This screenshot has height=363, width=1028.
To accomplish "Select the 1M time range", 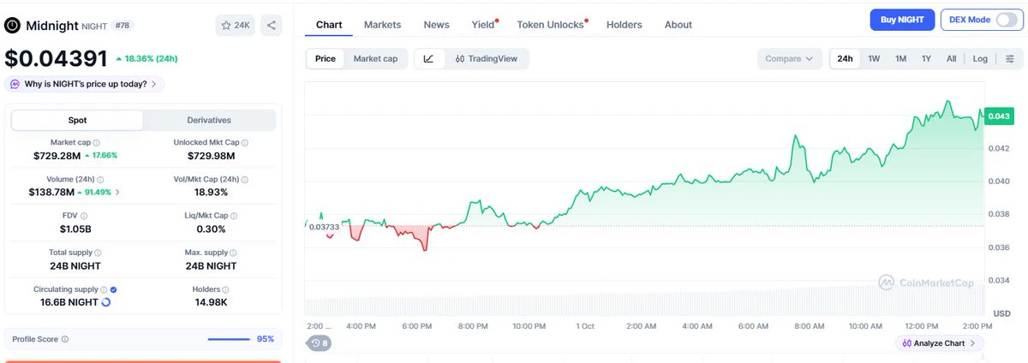I will coord(900,59).
